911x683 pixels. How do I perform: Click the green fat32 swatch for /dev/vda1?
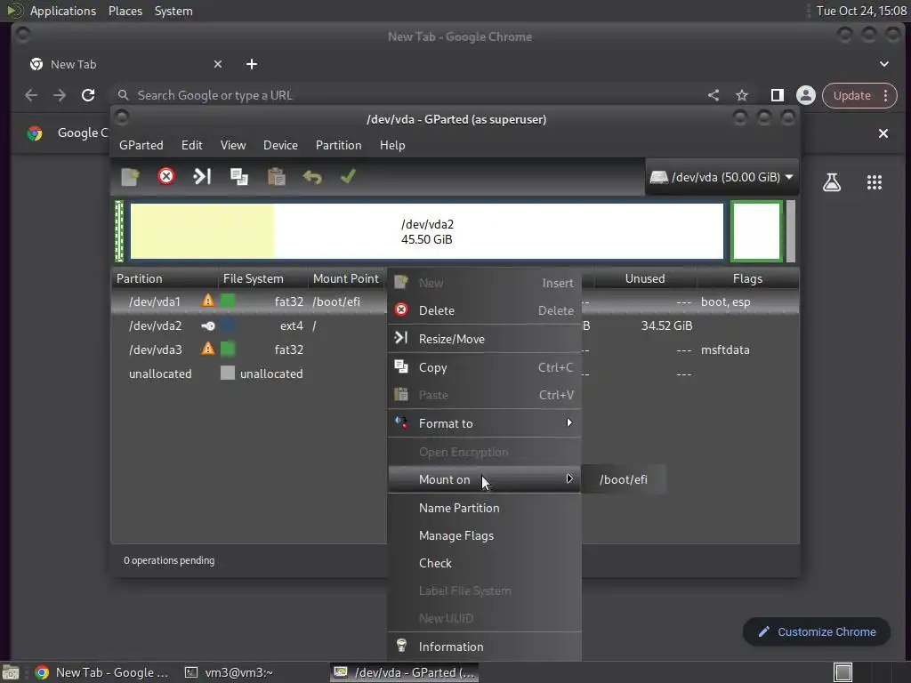coord(228,301)
